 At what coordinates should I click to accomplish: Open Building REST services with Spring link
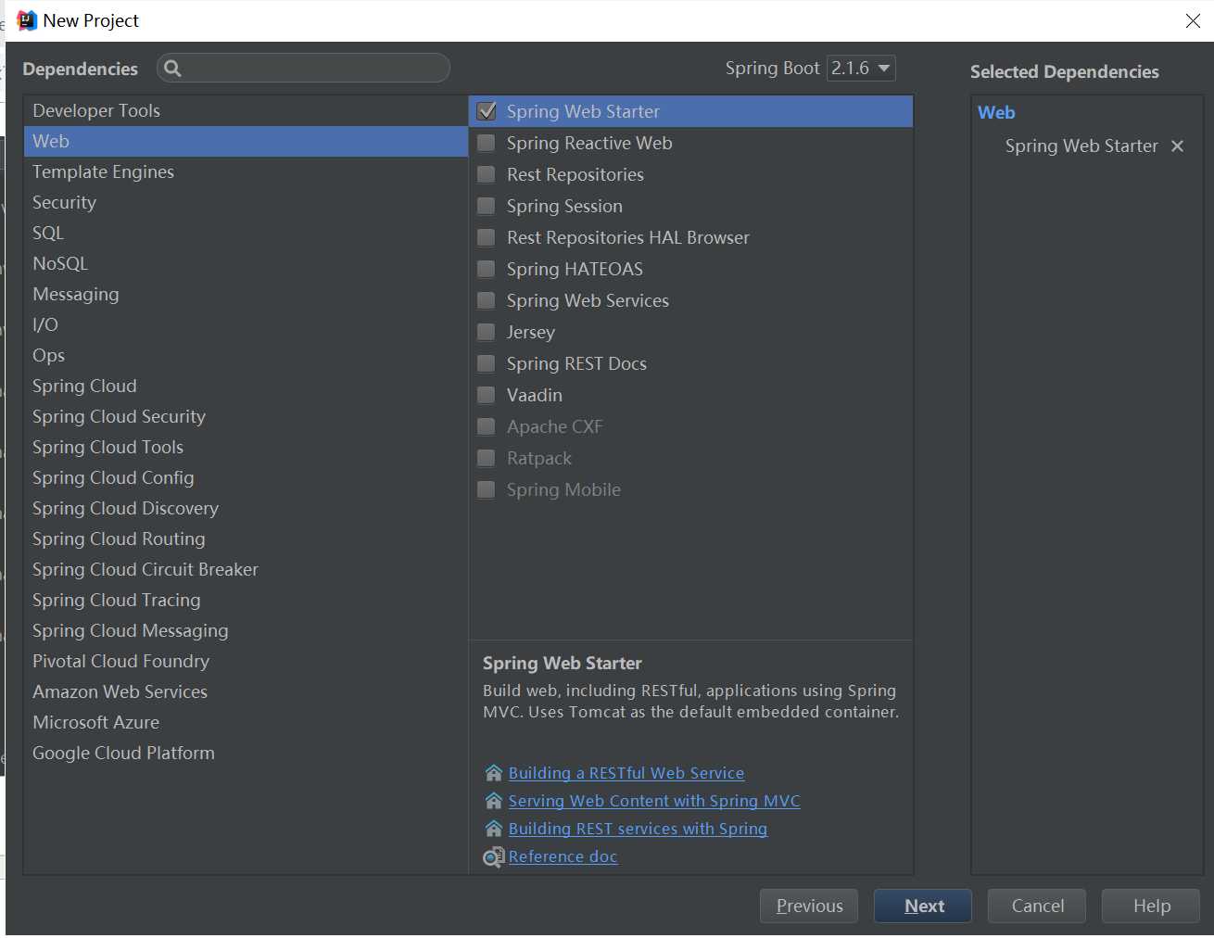pos(638,829)
